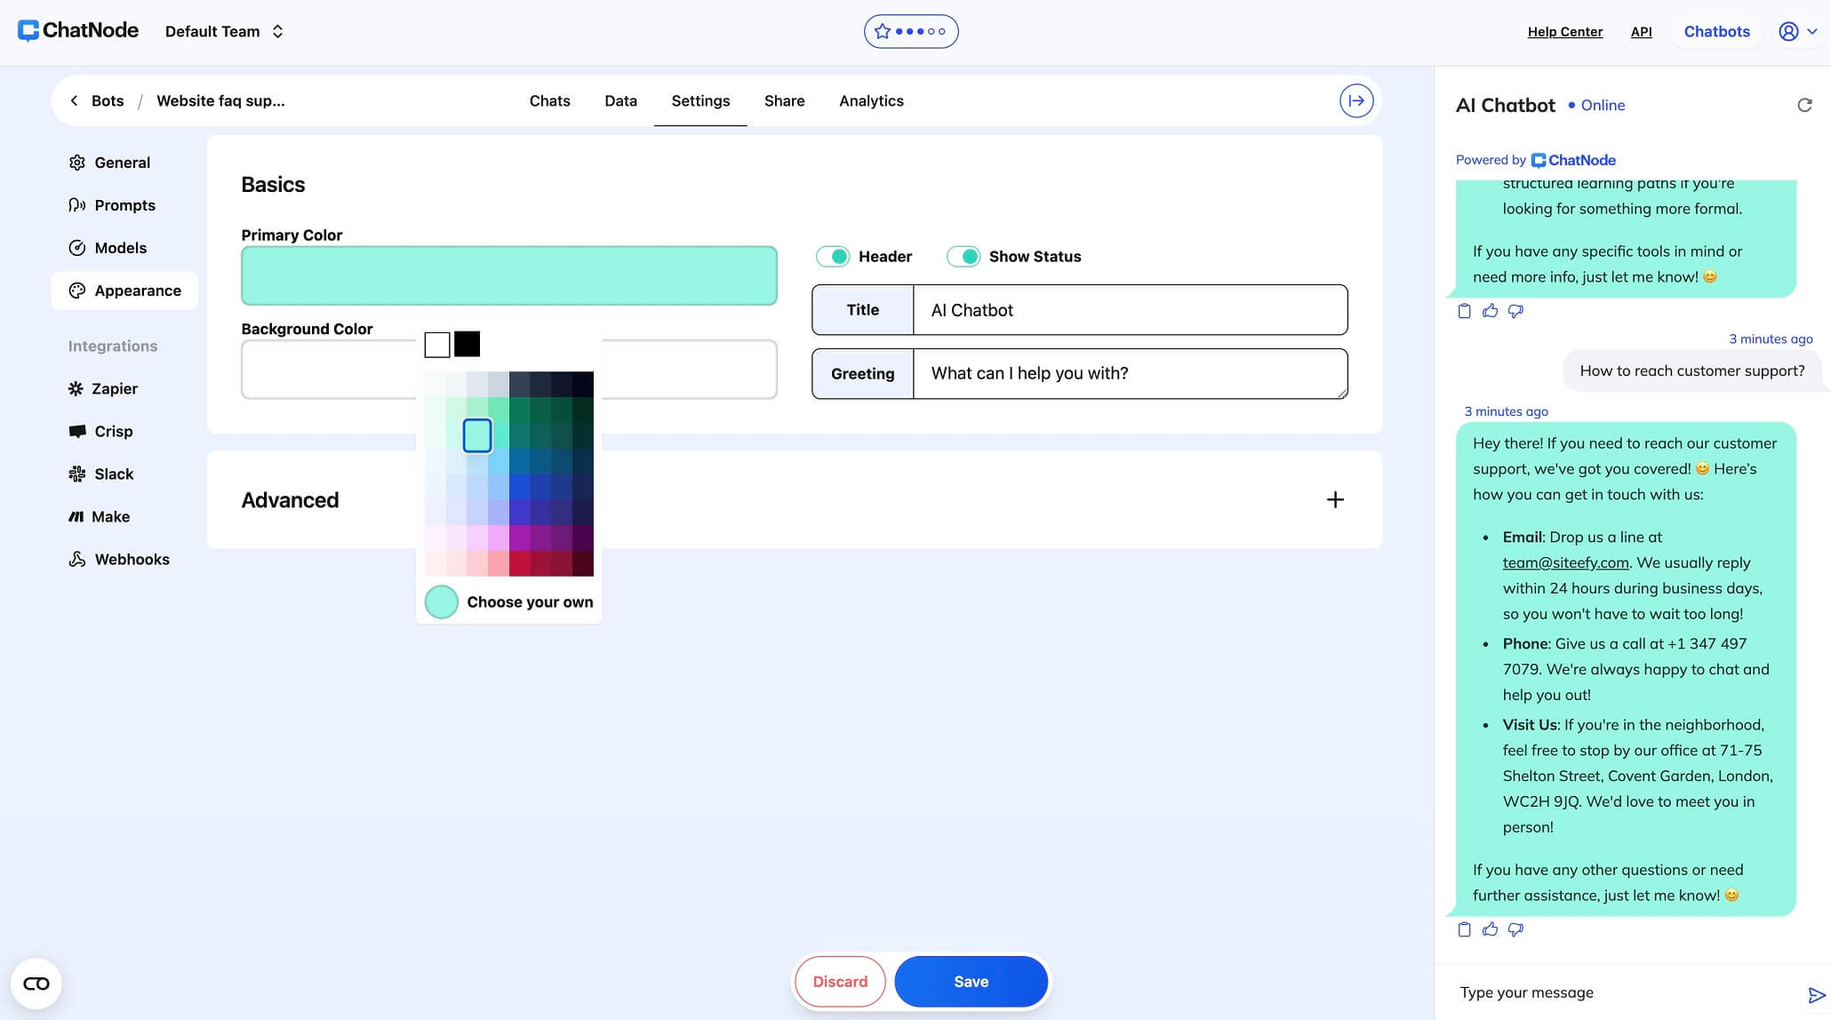The image size is (1831, 1020).
Task: Disable the Show Status toggle
Action: point(963,257)
